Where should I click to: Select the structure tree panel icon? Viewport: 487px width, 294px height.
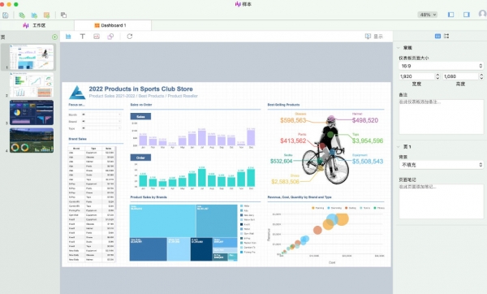pyautogui.click(x=446, y=36)
